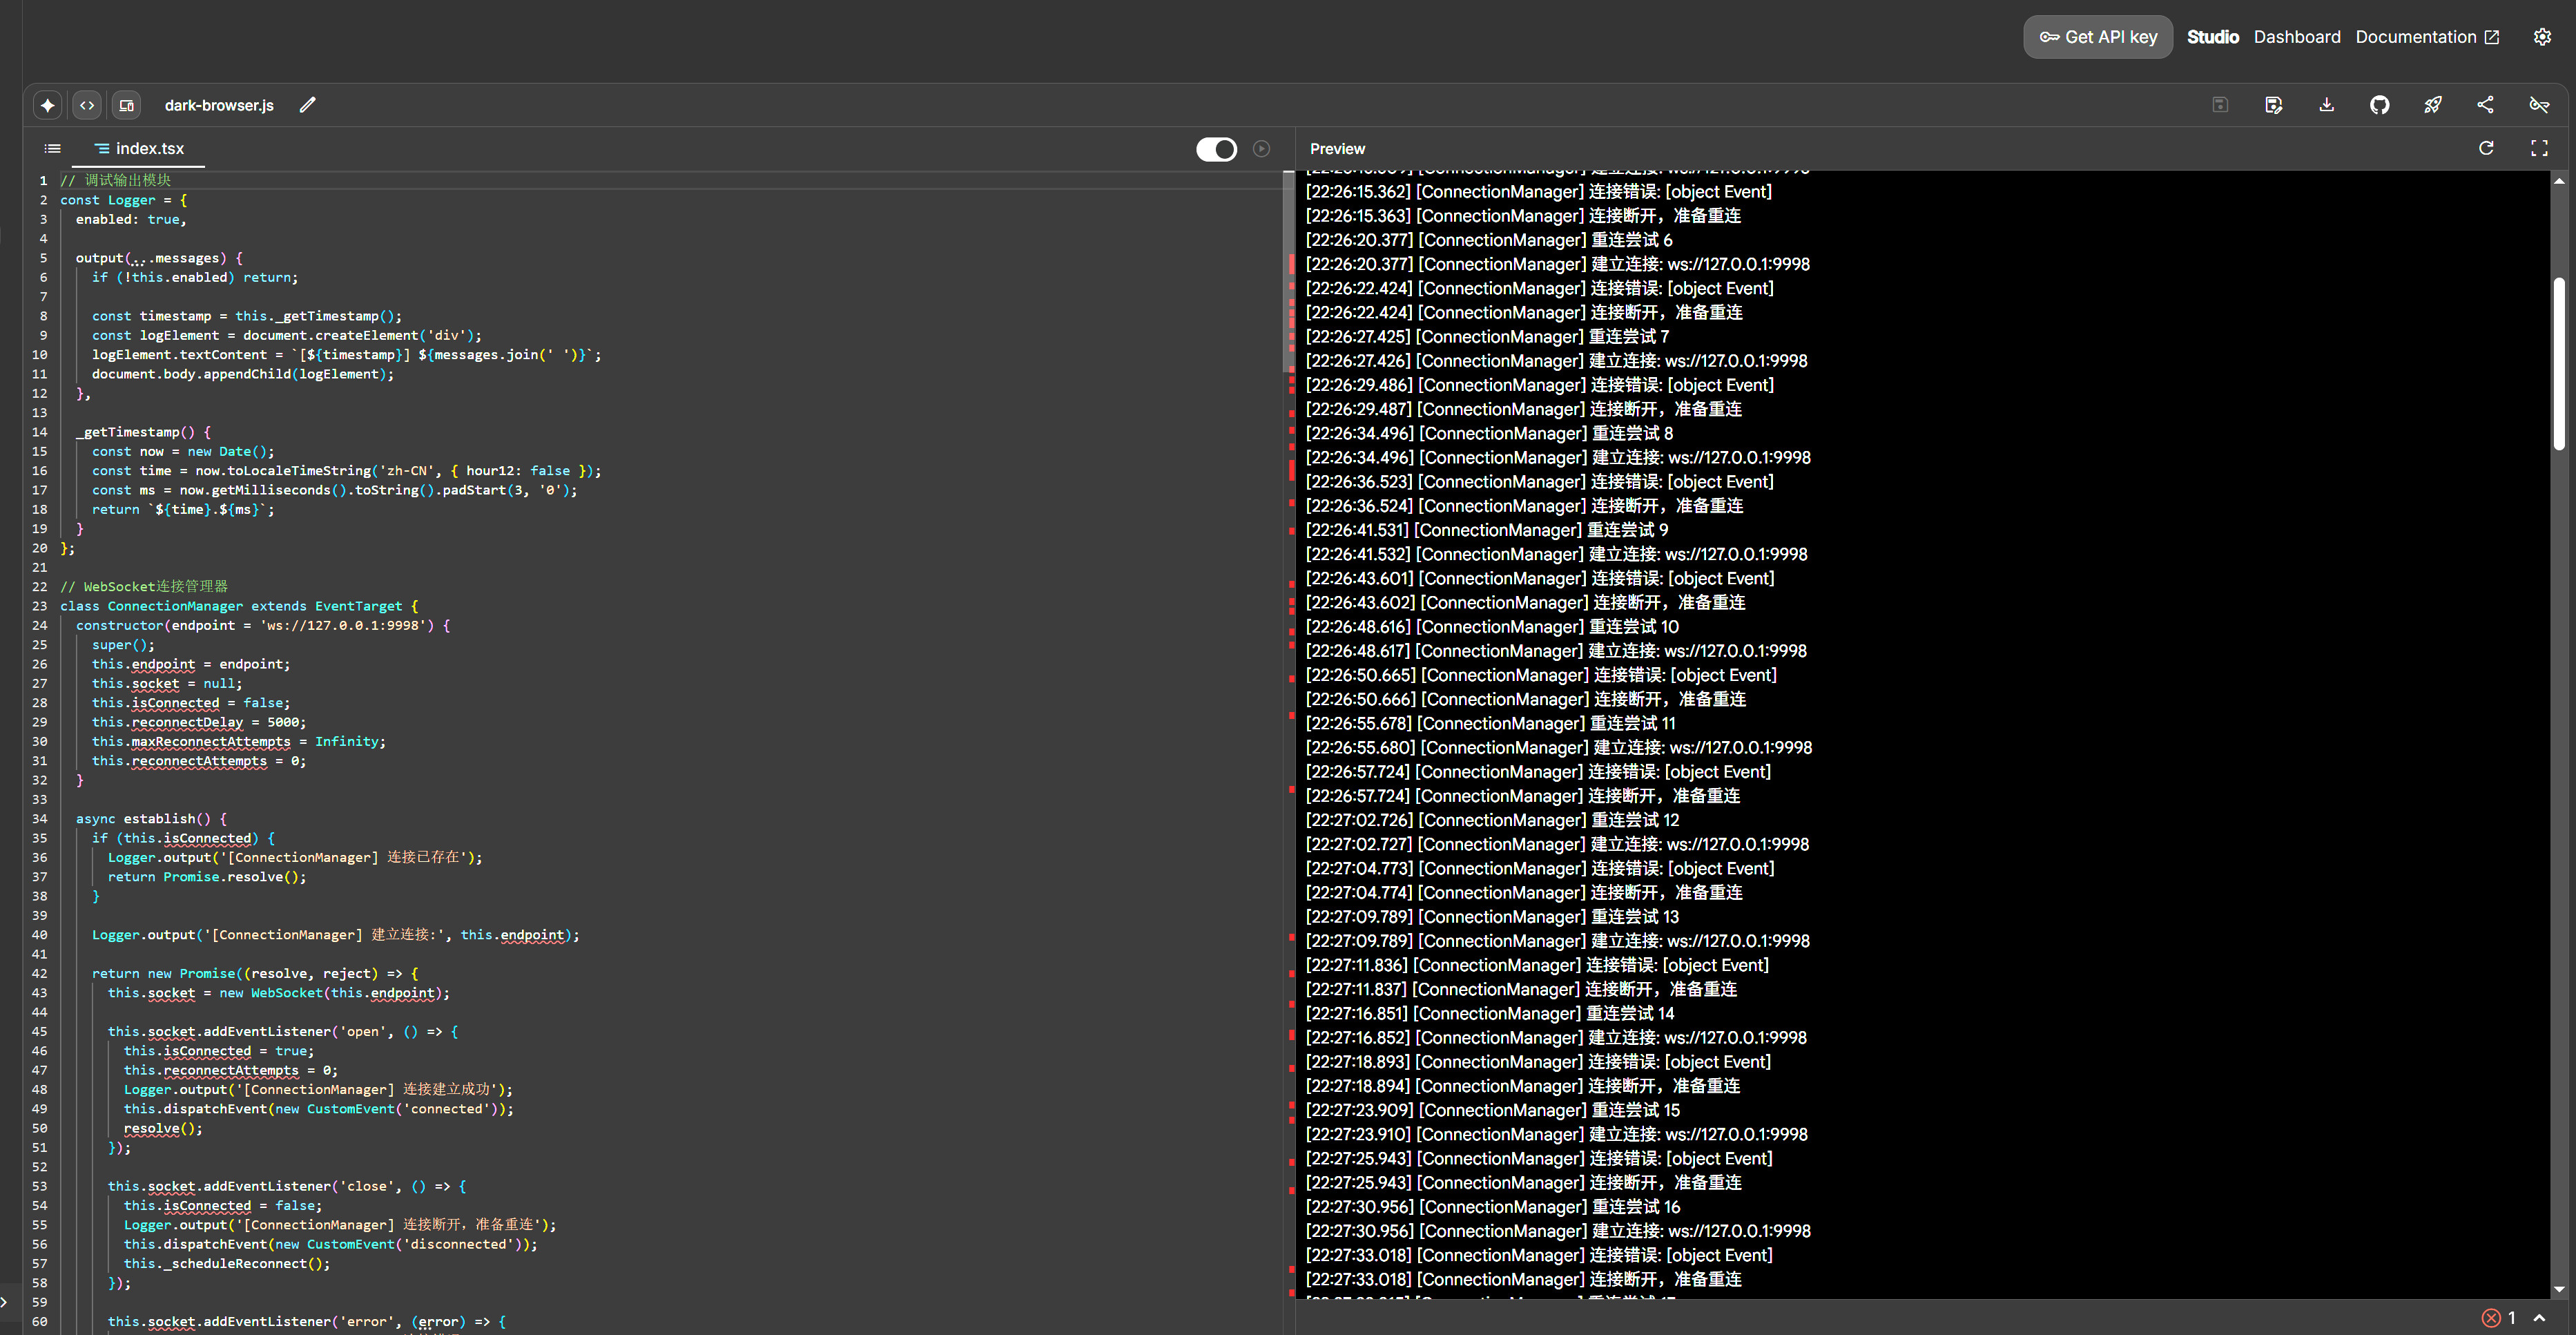Save the current project
2576x1335 pixels.
[x=2220, y=105]
